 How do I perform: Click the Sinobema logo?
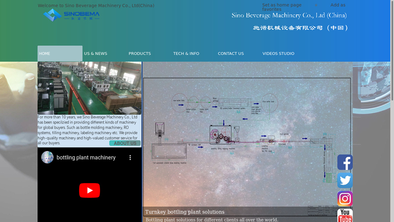coord(71,15)
